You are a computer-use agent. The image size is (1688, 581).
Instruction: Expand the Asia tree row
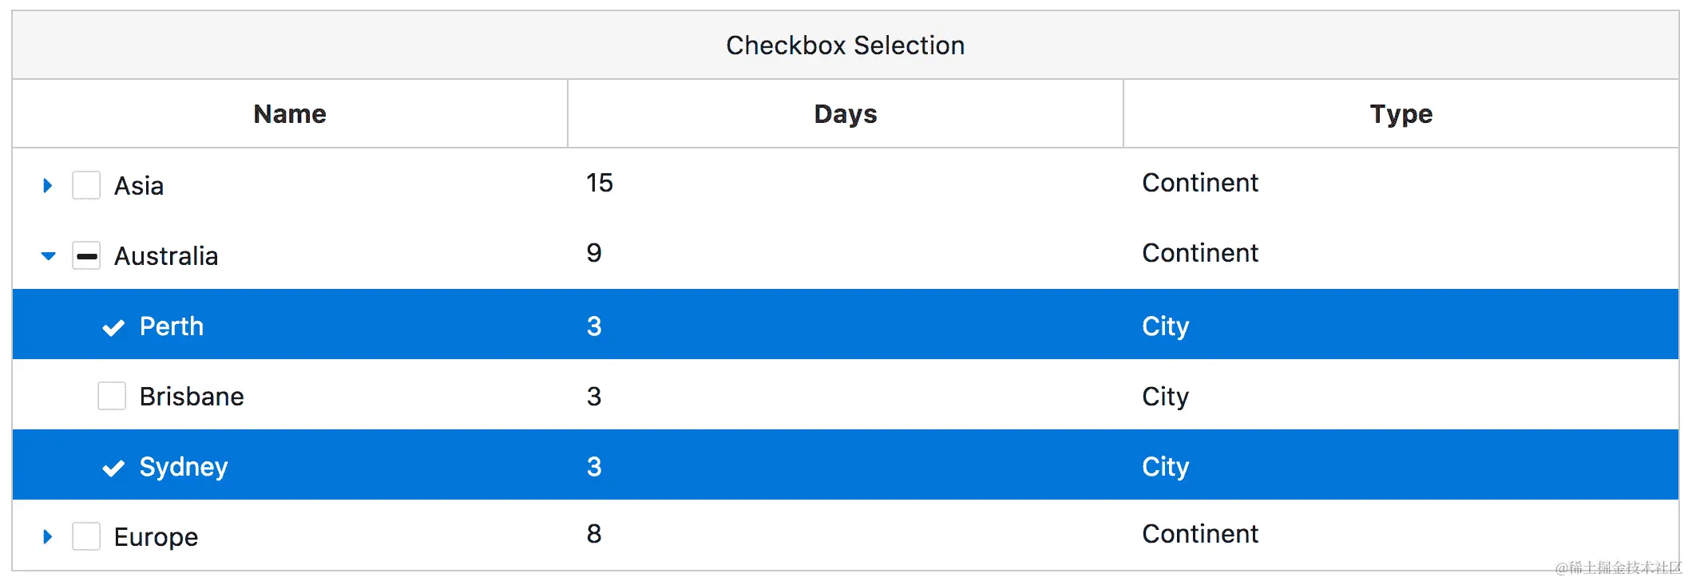pos(48,186)
